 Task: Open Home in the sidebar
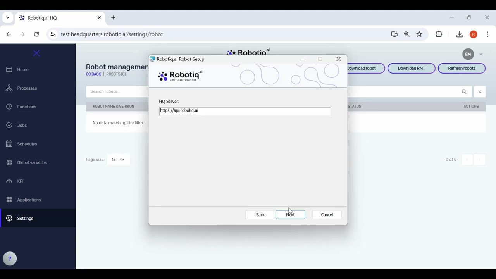tap(38, 70)
